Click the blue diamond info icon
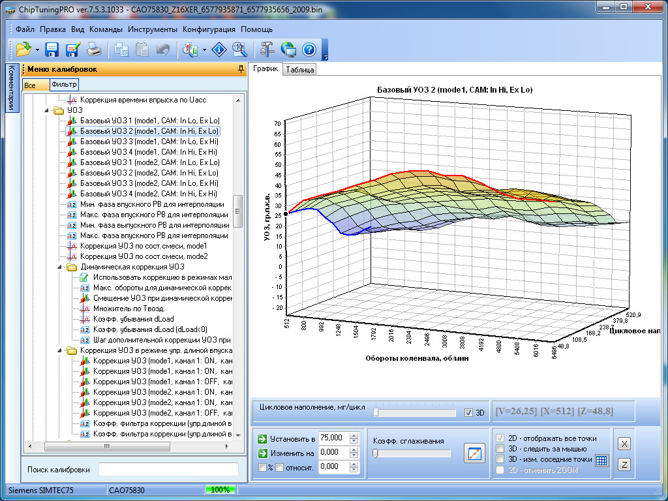 (x=220, y=50)
